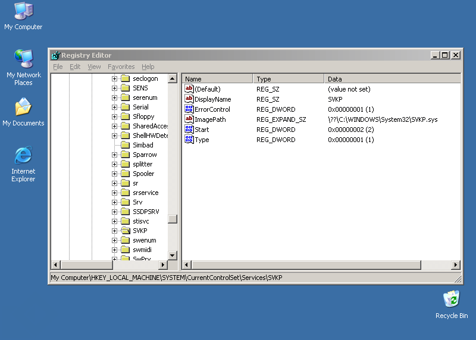The height and width of the screenshot is (340, 476).
Task: Open the My Computer desktop icon
Action: [23, 16]
